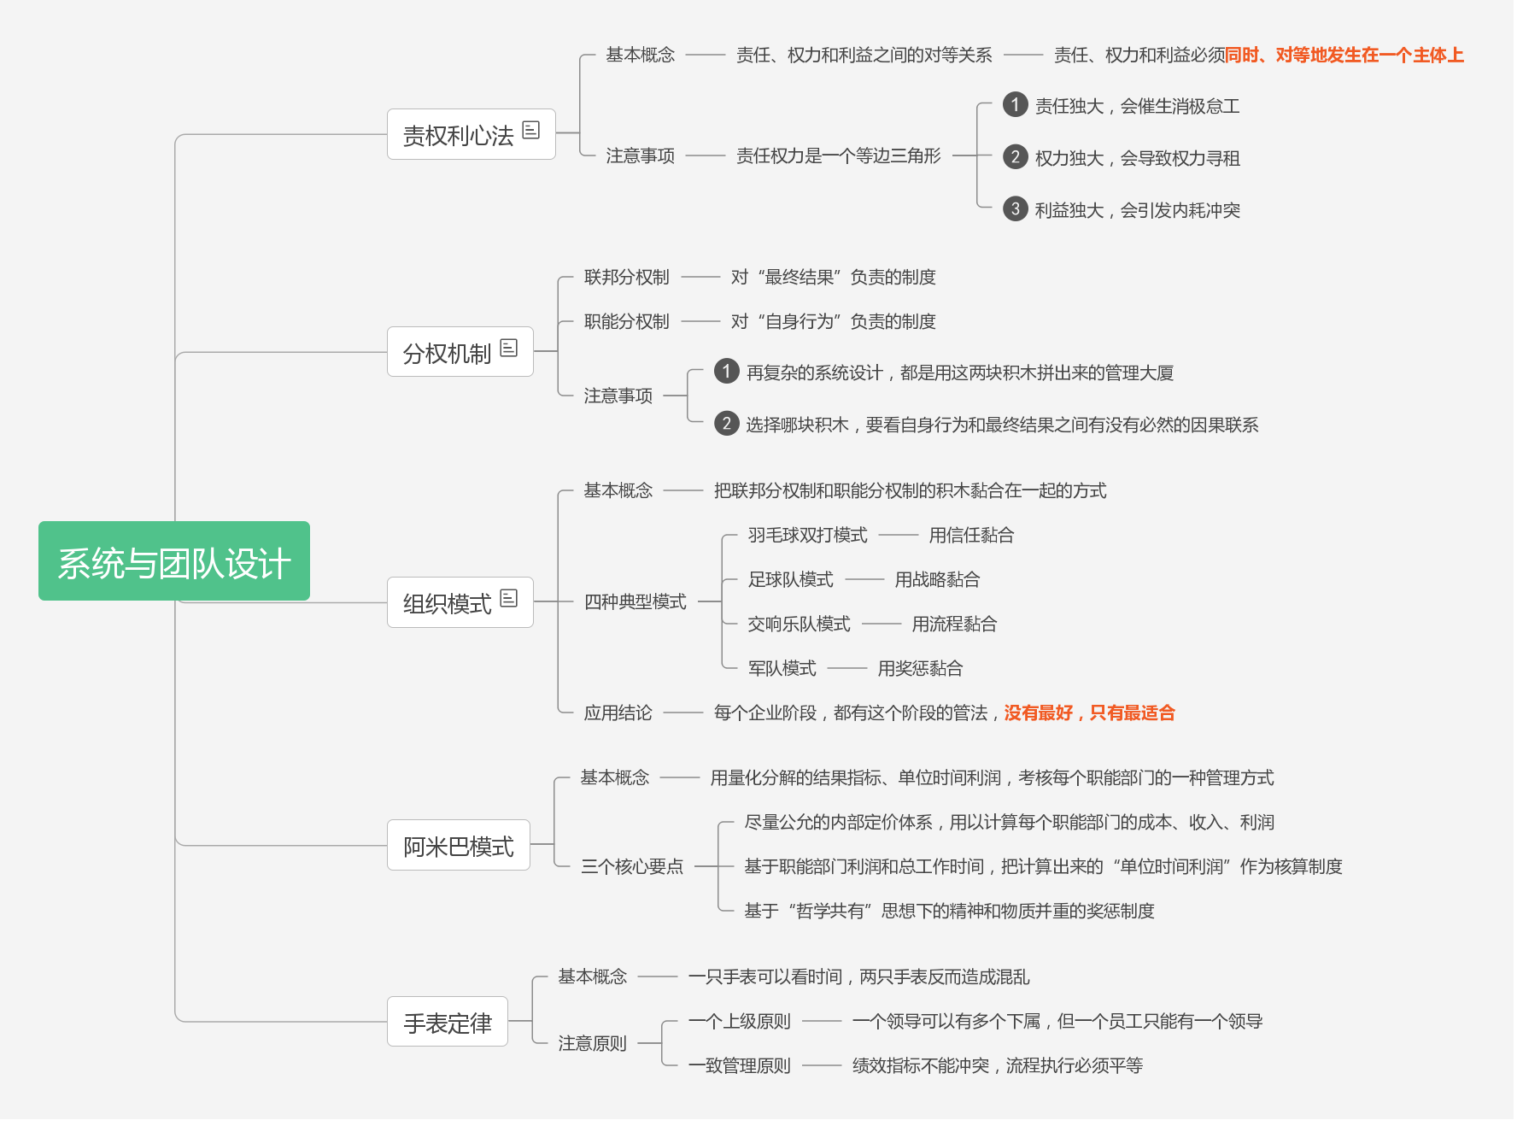This screenshot has height=1126, width=1523.
Task: Select 足球队模式
Action: point(791,579)
